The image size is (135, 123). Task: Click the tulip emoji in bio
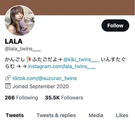click(x=29, y=60)
